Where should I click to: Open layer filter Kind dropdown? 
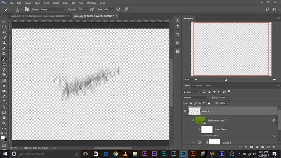(191, 92)
